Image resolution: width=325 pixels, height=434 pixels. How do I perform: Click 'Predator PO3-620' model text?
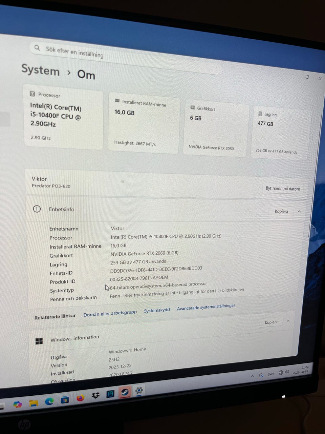[51, 186]
